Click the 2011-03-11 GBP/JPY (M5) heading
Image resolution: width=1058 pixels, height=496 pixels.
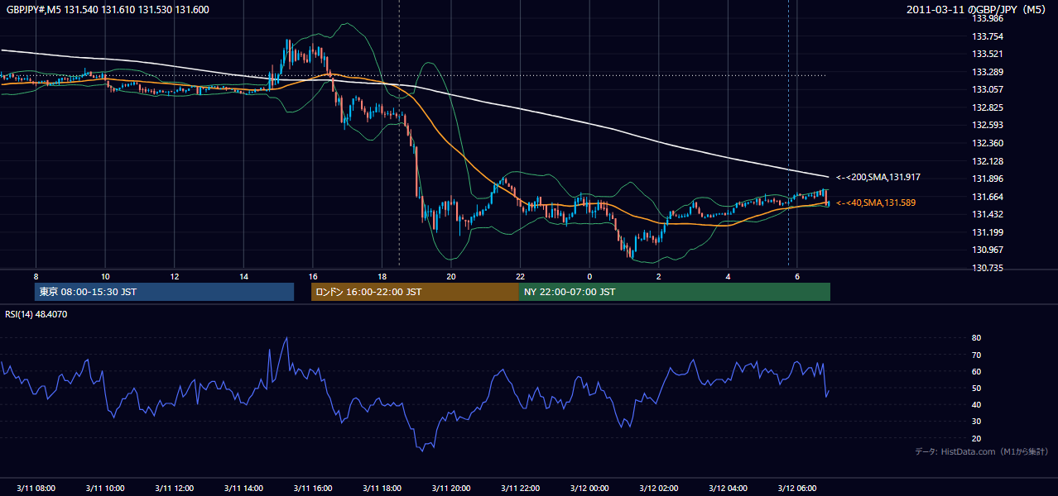[977, 9]
